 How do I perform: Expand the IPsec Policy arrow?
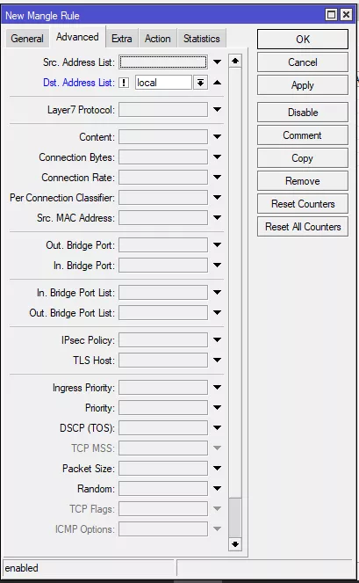pyautogui.click(x=217, y=339)
